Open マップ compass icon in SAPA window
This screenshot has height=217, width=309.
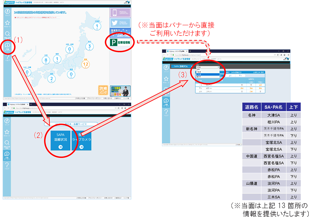pyautogui.click(x=166, y=68)
